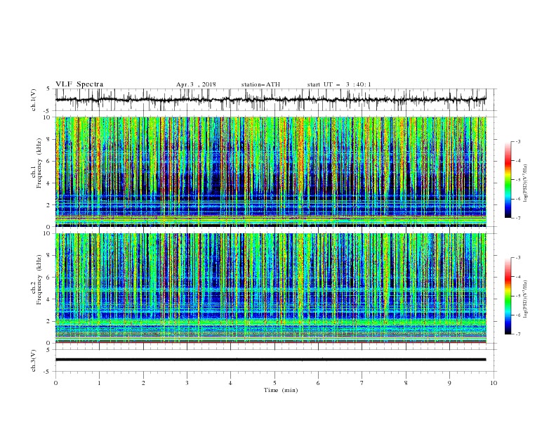This screenshot has width=556, height=430.
Task: Click time axis tick label "10"
Action: point(494,383)
